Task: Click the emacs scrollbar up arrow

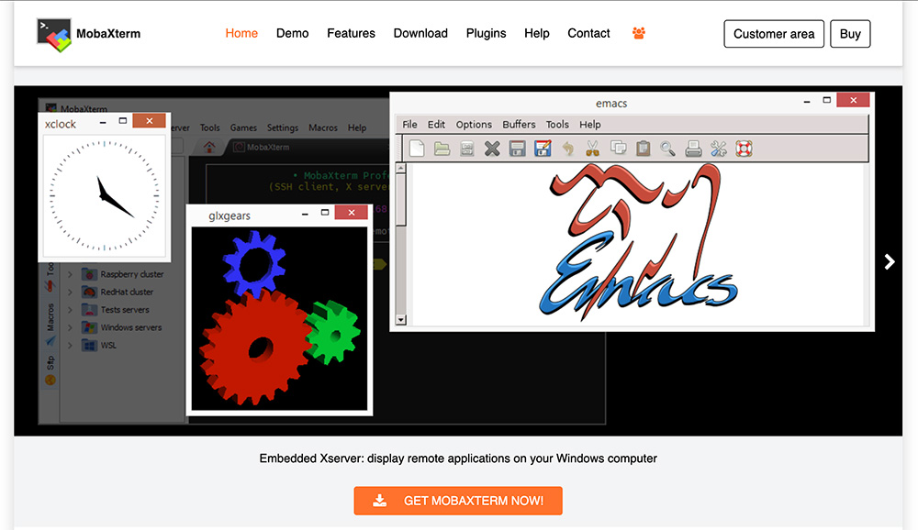Action: [401, 169]
